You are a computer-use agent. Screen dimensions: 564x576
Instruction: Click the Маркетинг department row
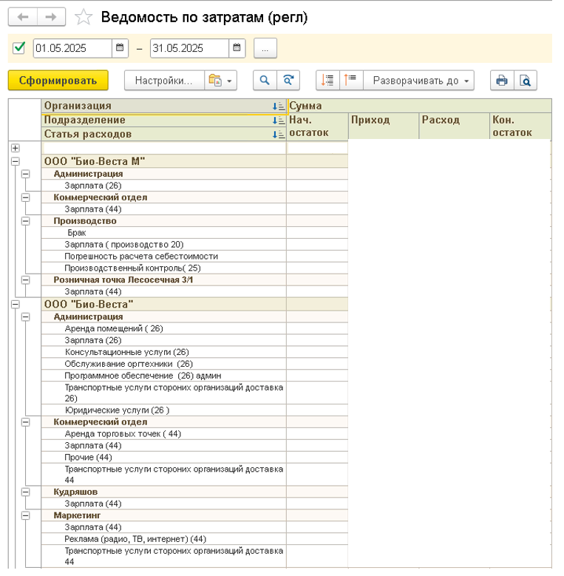77,515
